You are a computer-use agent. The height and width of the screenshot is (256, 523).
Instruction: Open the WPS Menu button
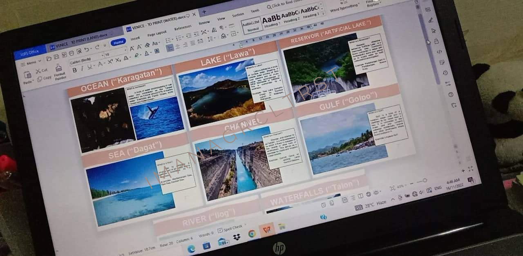point(31,63)
